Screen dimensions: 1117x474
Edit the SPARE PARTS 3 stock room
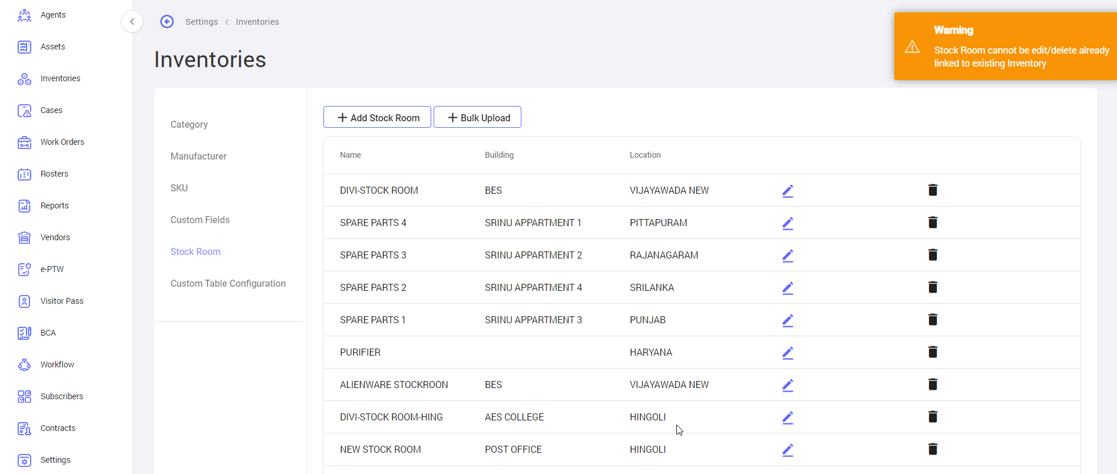coord(788,256)
